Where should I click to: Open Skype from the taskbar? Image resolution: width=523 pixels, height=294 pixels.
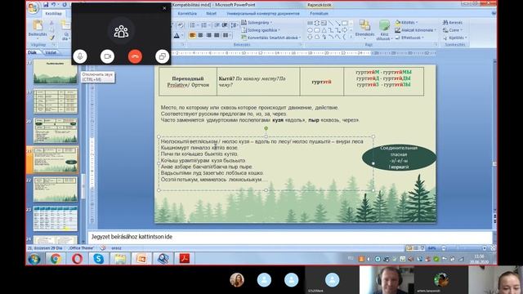[x=98, y=259]
